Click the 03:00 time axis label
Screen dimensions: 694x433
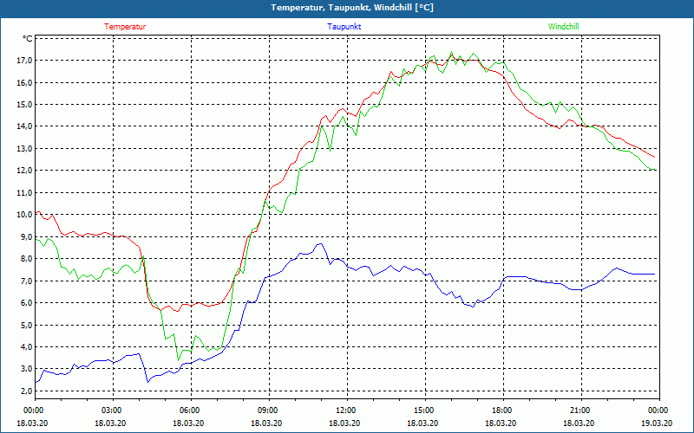tap(113, 410)
